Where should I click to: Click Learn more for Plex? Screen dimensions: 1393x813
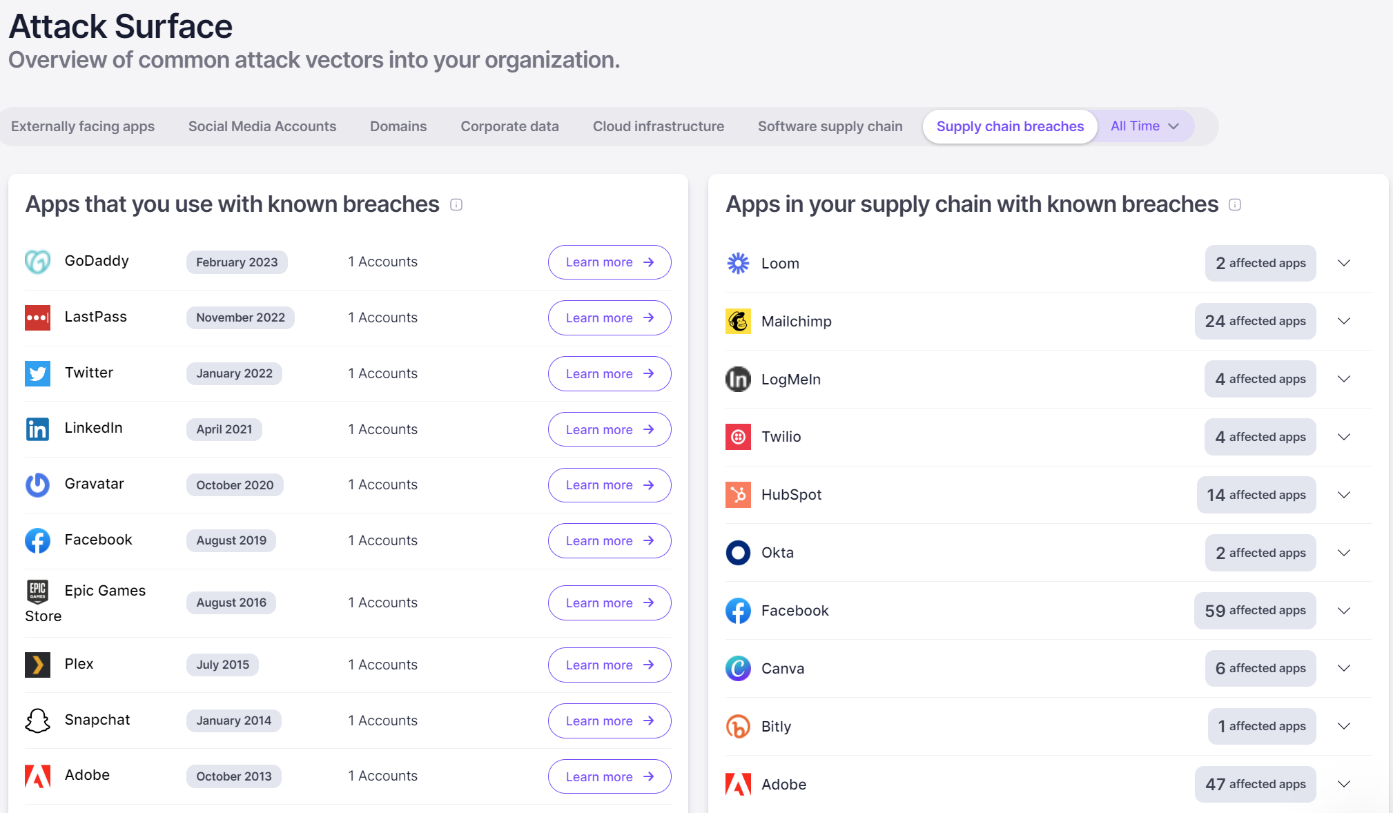610,665
